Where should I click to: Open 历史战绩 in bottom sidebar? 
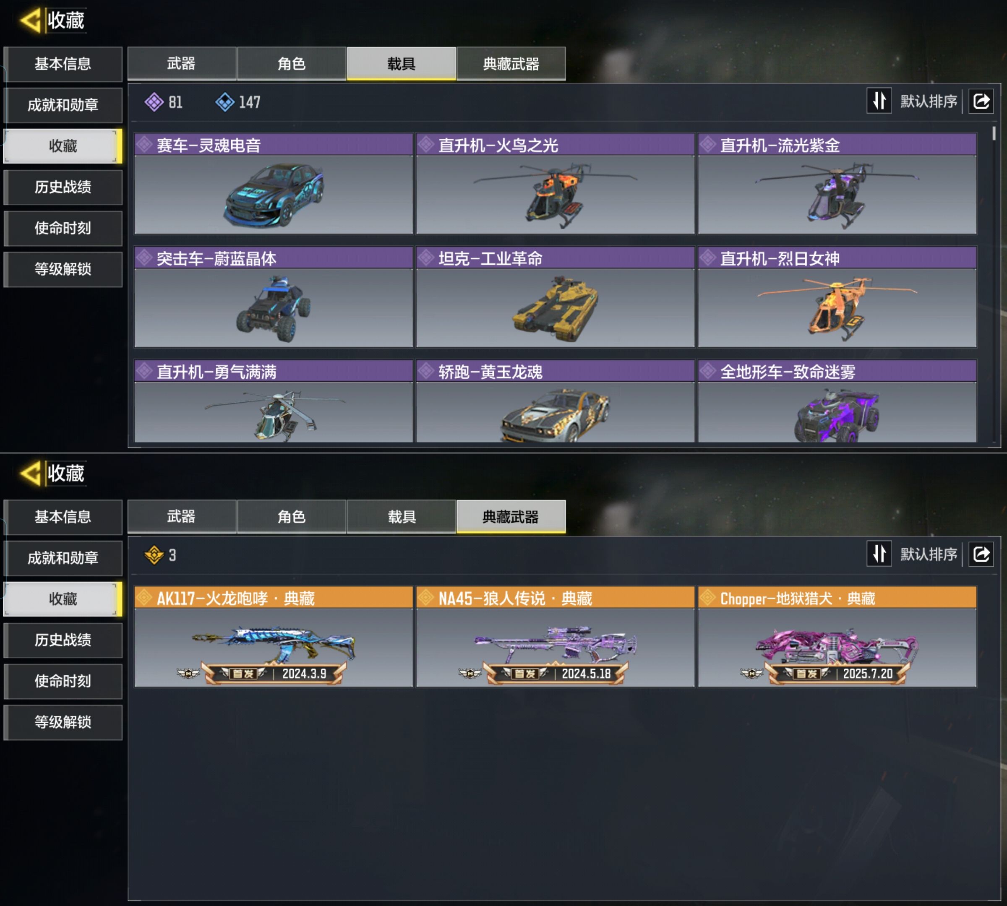63,640
